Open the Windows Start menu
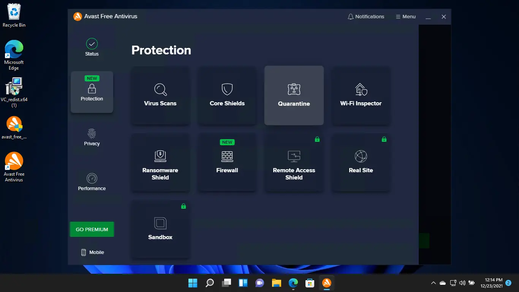519x292 pixels. point(193,283)
